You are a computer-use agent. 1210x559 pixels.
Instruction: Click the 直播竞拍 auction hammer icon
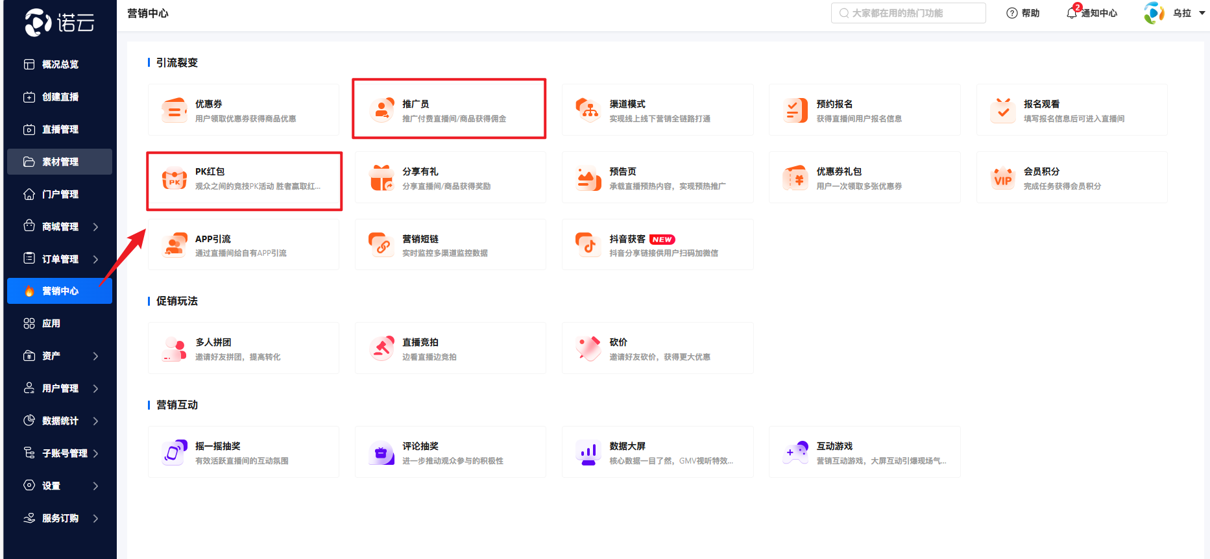(x=381, y=349)
